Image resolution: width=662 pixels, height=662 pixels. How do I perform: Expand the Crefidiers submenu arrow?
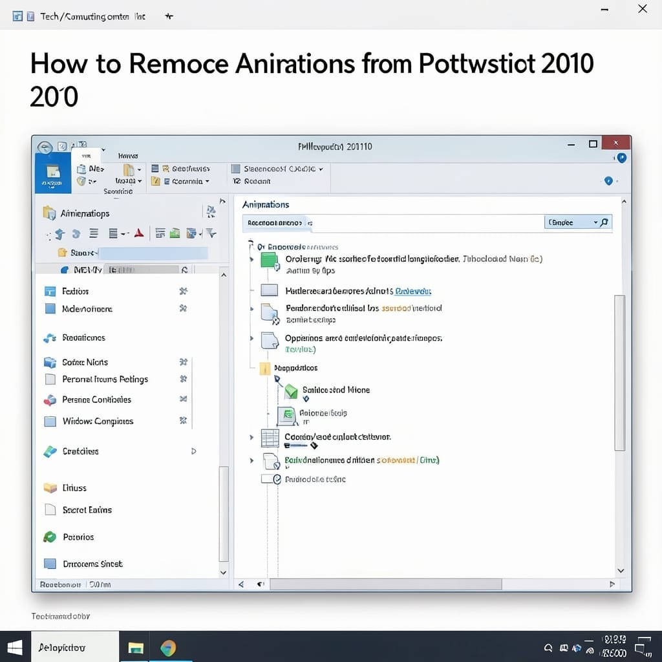point(194,451)
